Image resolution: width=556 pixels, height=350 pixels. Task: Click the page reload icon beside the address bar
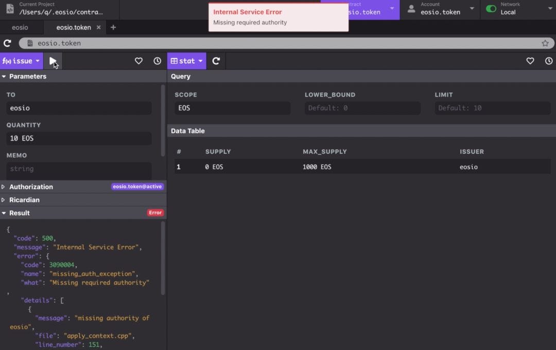[7, 43]
